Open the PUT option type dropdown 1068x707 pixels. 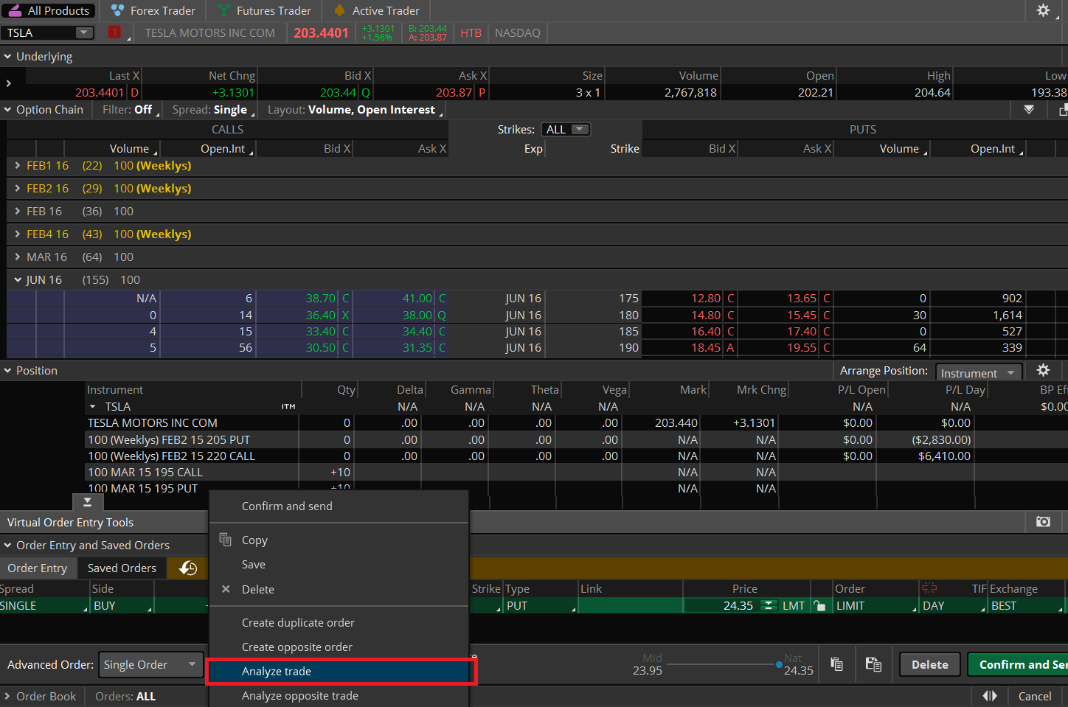click(541, 605)
